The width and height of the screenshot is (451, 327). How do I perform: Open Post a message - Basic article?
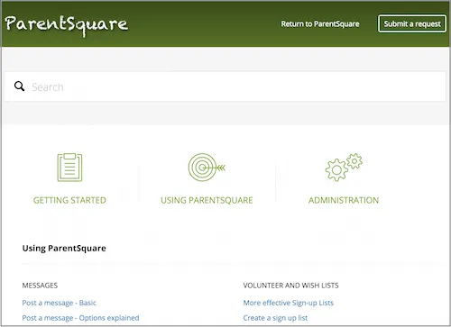tap(60, 303)
